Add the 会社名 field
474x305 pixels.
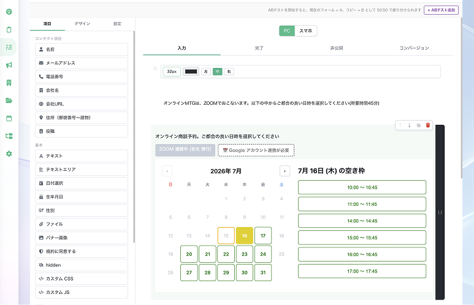[x=82, y=90]
